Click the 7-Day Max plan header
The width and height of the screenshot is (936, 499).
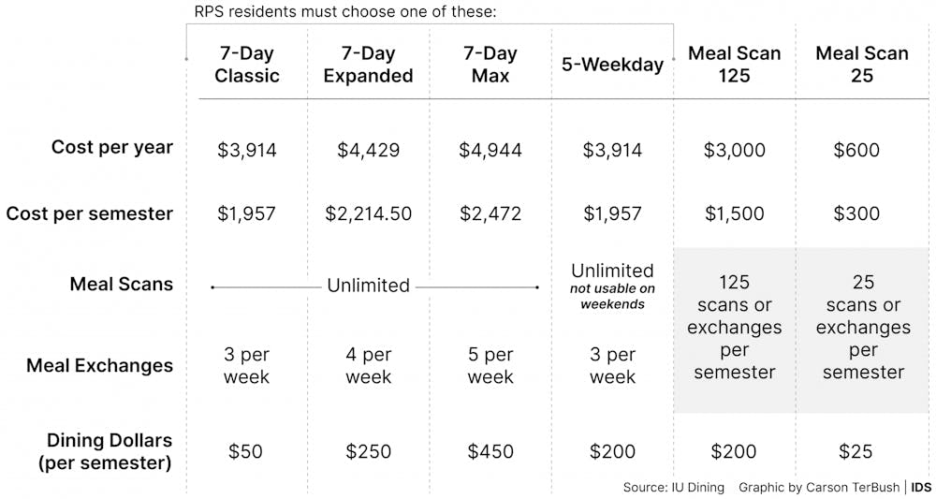click(x=490, y=64)
